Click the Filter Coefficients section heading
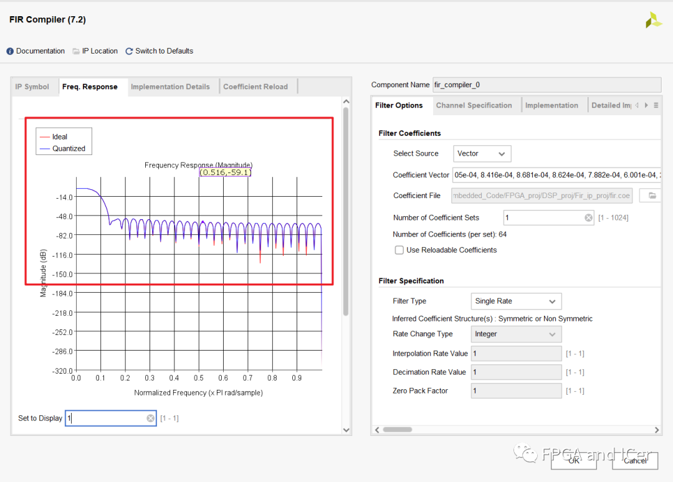The width and height of the screenshot is (673, 482). (x=409, y=133)
